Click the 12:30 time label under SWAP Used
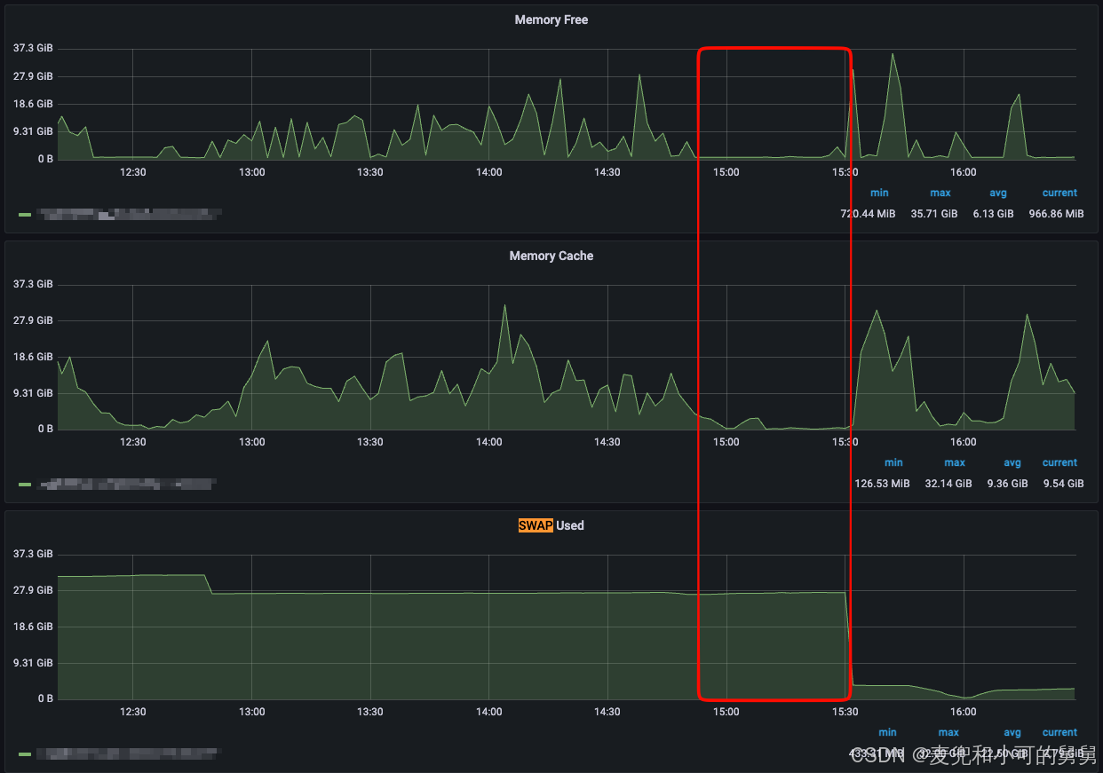Viewport: 1103px width, 773px height. point(132,712)
